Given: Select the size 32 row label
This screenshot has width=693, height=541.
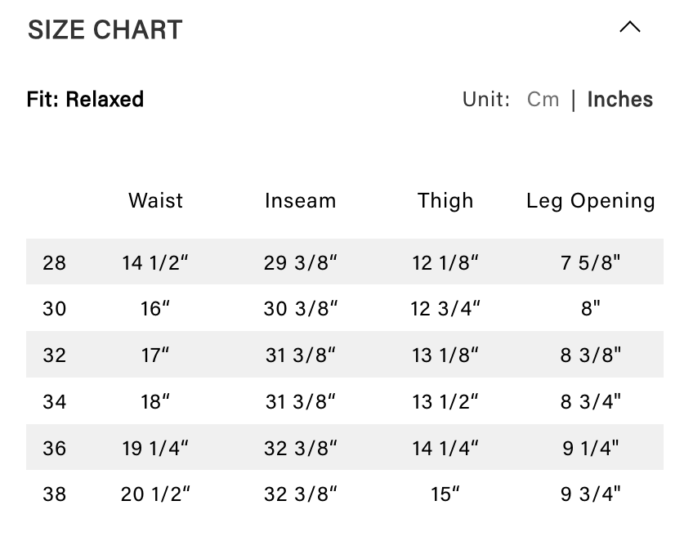Looking at the screenshot, I should 54,355.
